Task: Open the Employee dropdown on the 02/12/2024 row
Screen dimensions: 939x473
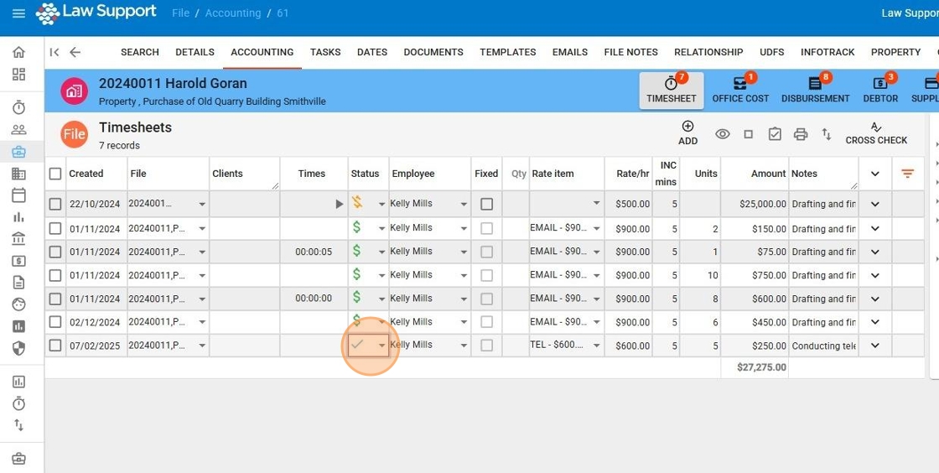Action: click(x=464, y=322)
